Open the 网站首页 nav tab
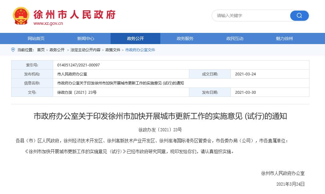325x194 pixels. (x=36, y=38)
